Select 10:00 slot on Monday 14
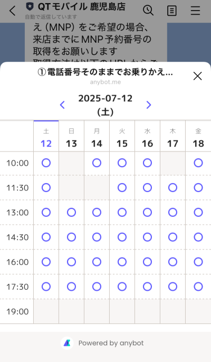 [x=97, y=163]
